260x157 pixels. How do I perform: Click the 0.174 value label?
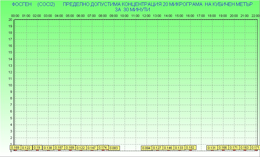click(103, 148)
